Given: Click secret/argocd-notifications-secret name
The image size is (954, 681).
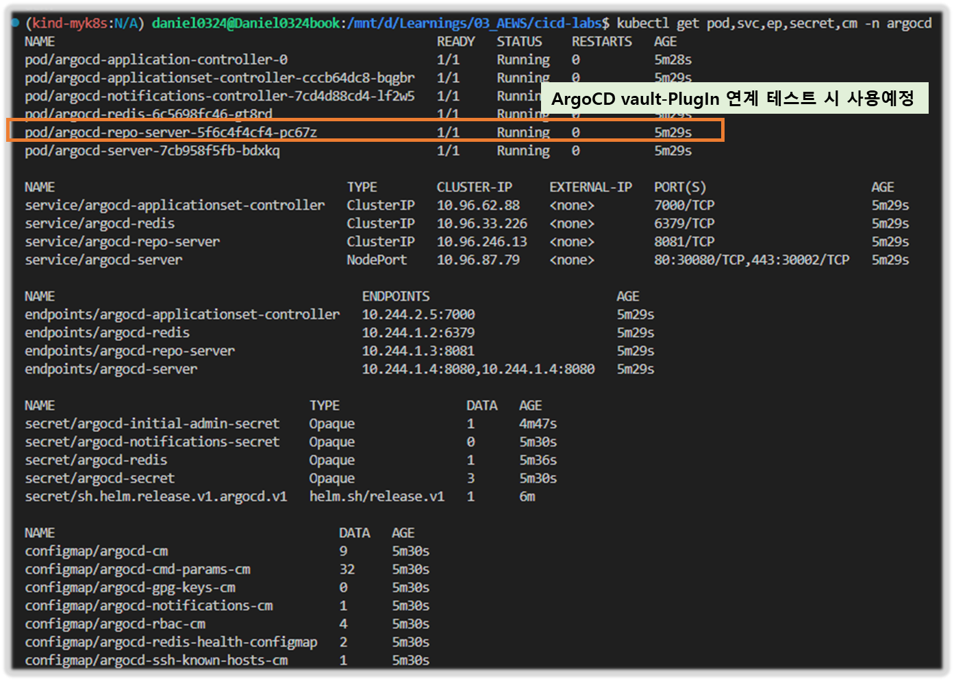Looking at the screenshot, I should 152,442.
